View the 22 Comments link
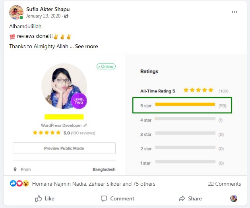This screenshot has height=208, width=250. [x=224, y=184]
